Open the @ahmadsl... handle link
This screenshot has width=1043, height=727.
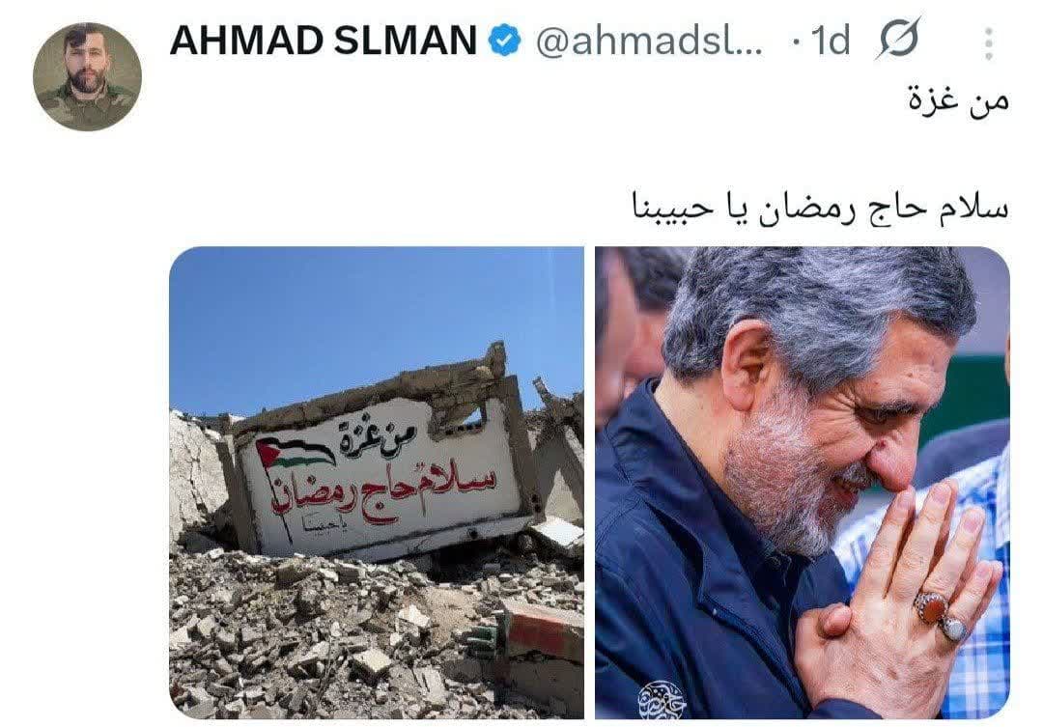coord(649,42)
